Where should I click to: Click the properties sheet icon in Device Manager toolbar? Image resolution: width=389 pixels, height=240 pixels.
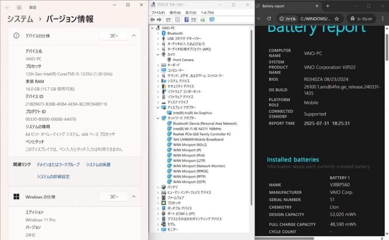pos(177,20)
